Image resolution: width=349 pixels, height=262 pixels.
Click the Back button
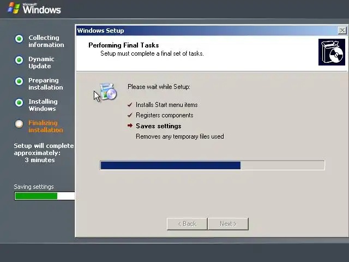click(x=187, y=224)
